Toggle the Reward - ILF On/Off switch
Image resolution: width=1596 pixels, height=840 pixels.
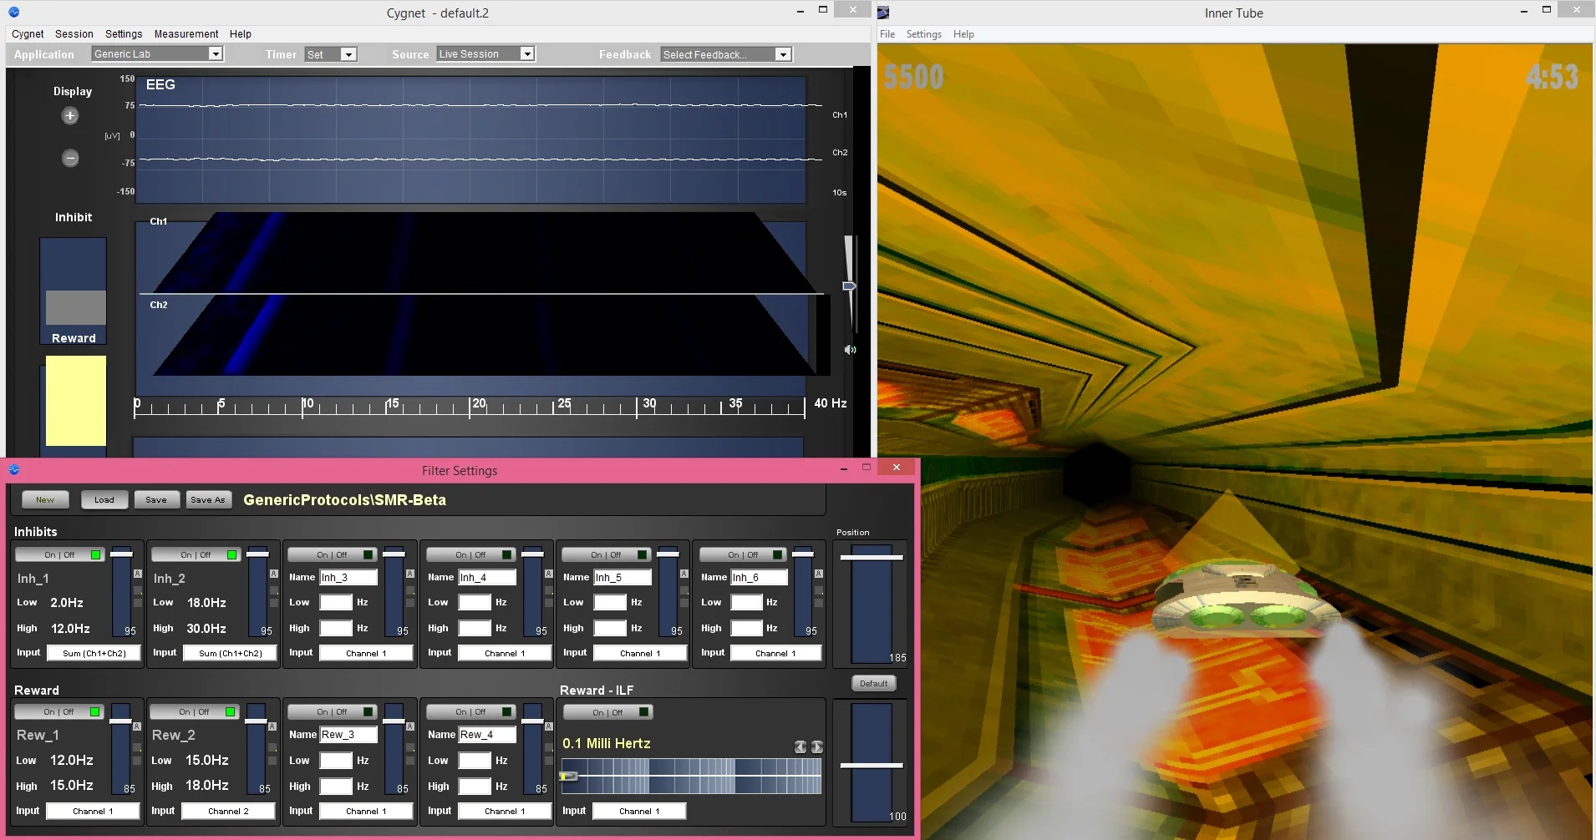coord(607,712)
